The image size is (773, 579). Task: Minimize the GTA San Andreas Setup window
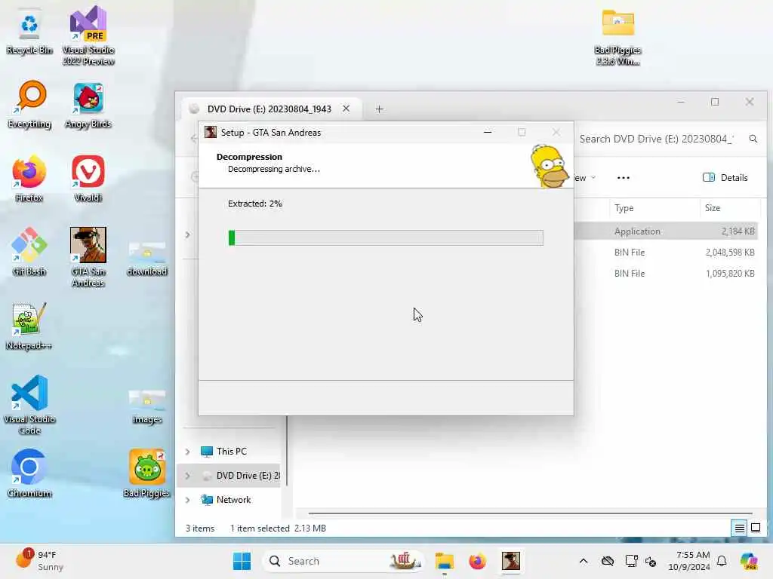[488, 132]
